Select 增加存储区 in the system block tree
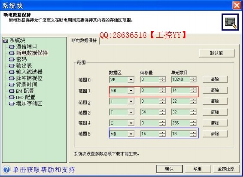 [x=29, y=104]
